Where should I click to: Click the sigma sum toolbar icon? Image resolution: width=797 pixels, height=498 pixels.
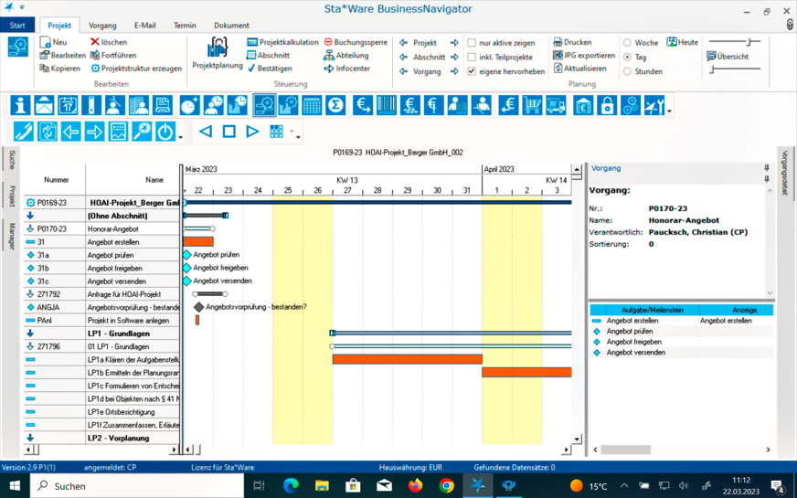[x=335, y=106]
